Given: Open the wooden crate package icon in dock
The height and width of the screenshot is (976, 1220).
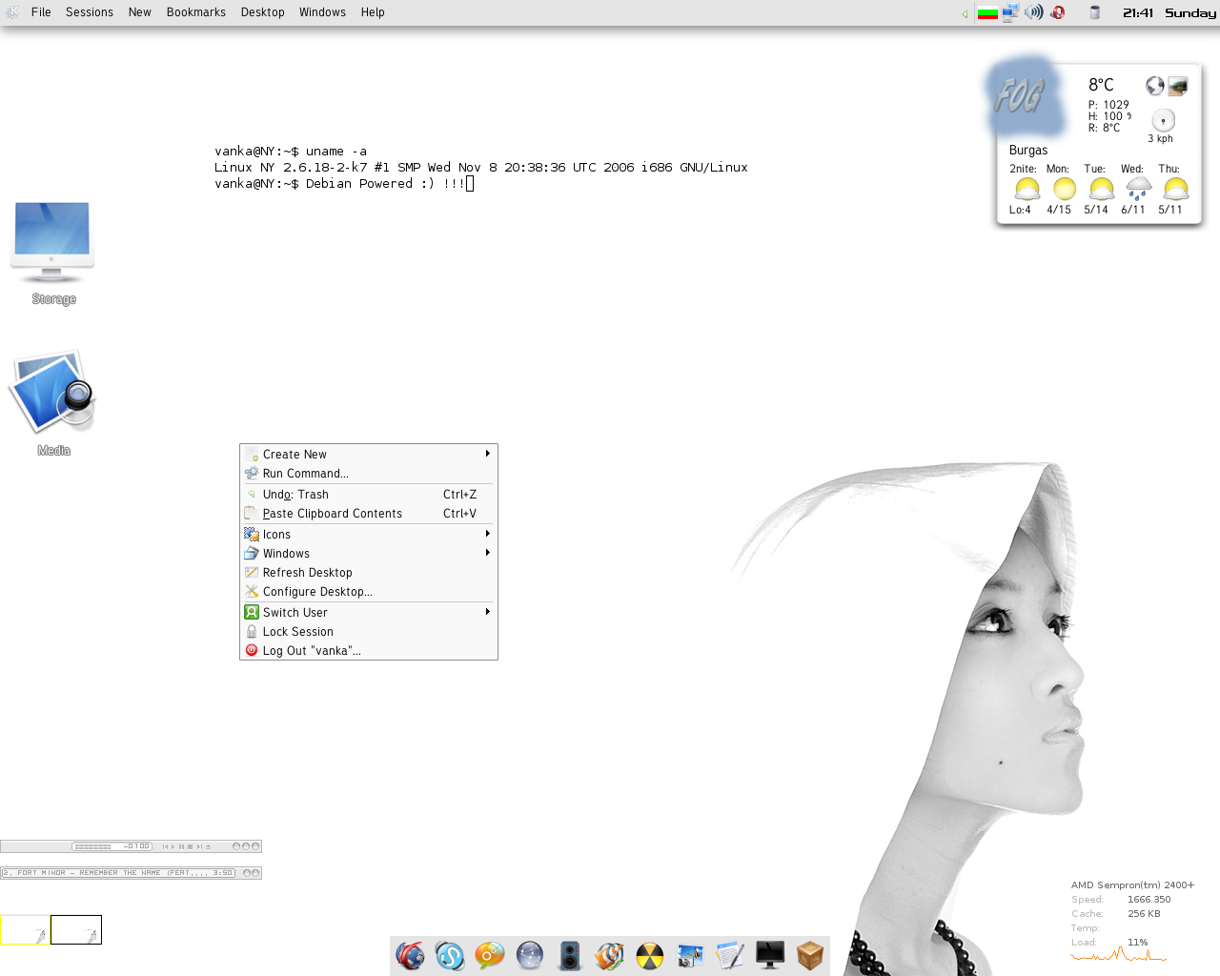Looking at the screenshot, I should pos(810,955).
